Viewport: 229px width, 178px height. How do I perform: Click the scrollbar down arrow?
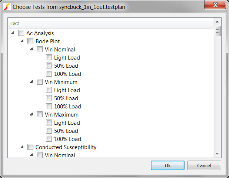tap(218, 154)
